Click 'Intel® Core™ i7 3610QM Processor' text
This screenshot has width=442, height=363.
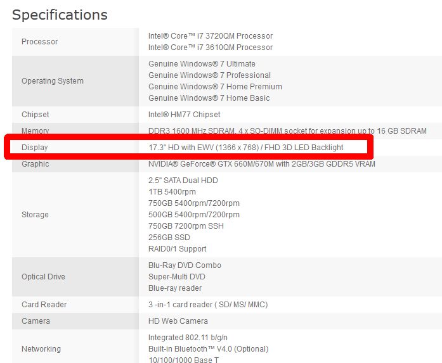(x=211, y=48)
